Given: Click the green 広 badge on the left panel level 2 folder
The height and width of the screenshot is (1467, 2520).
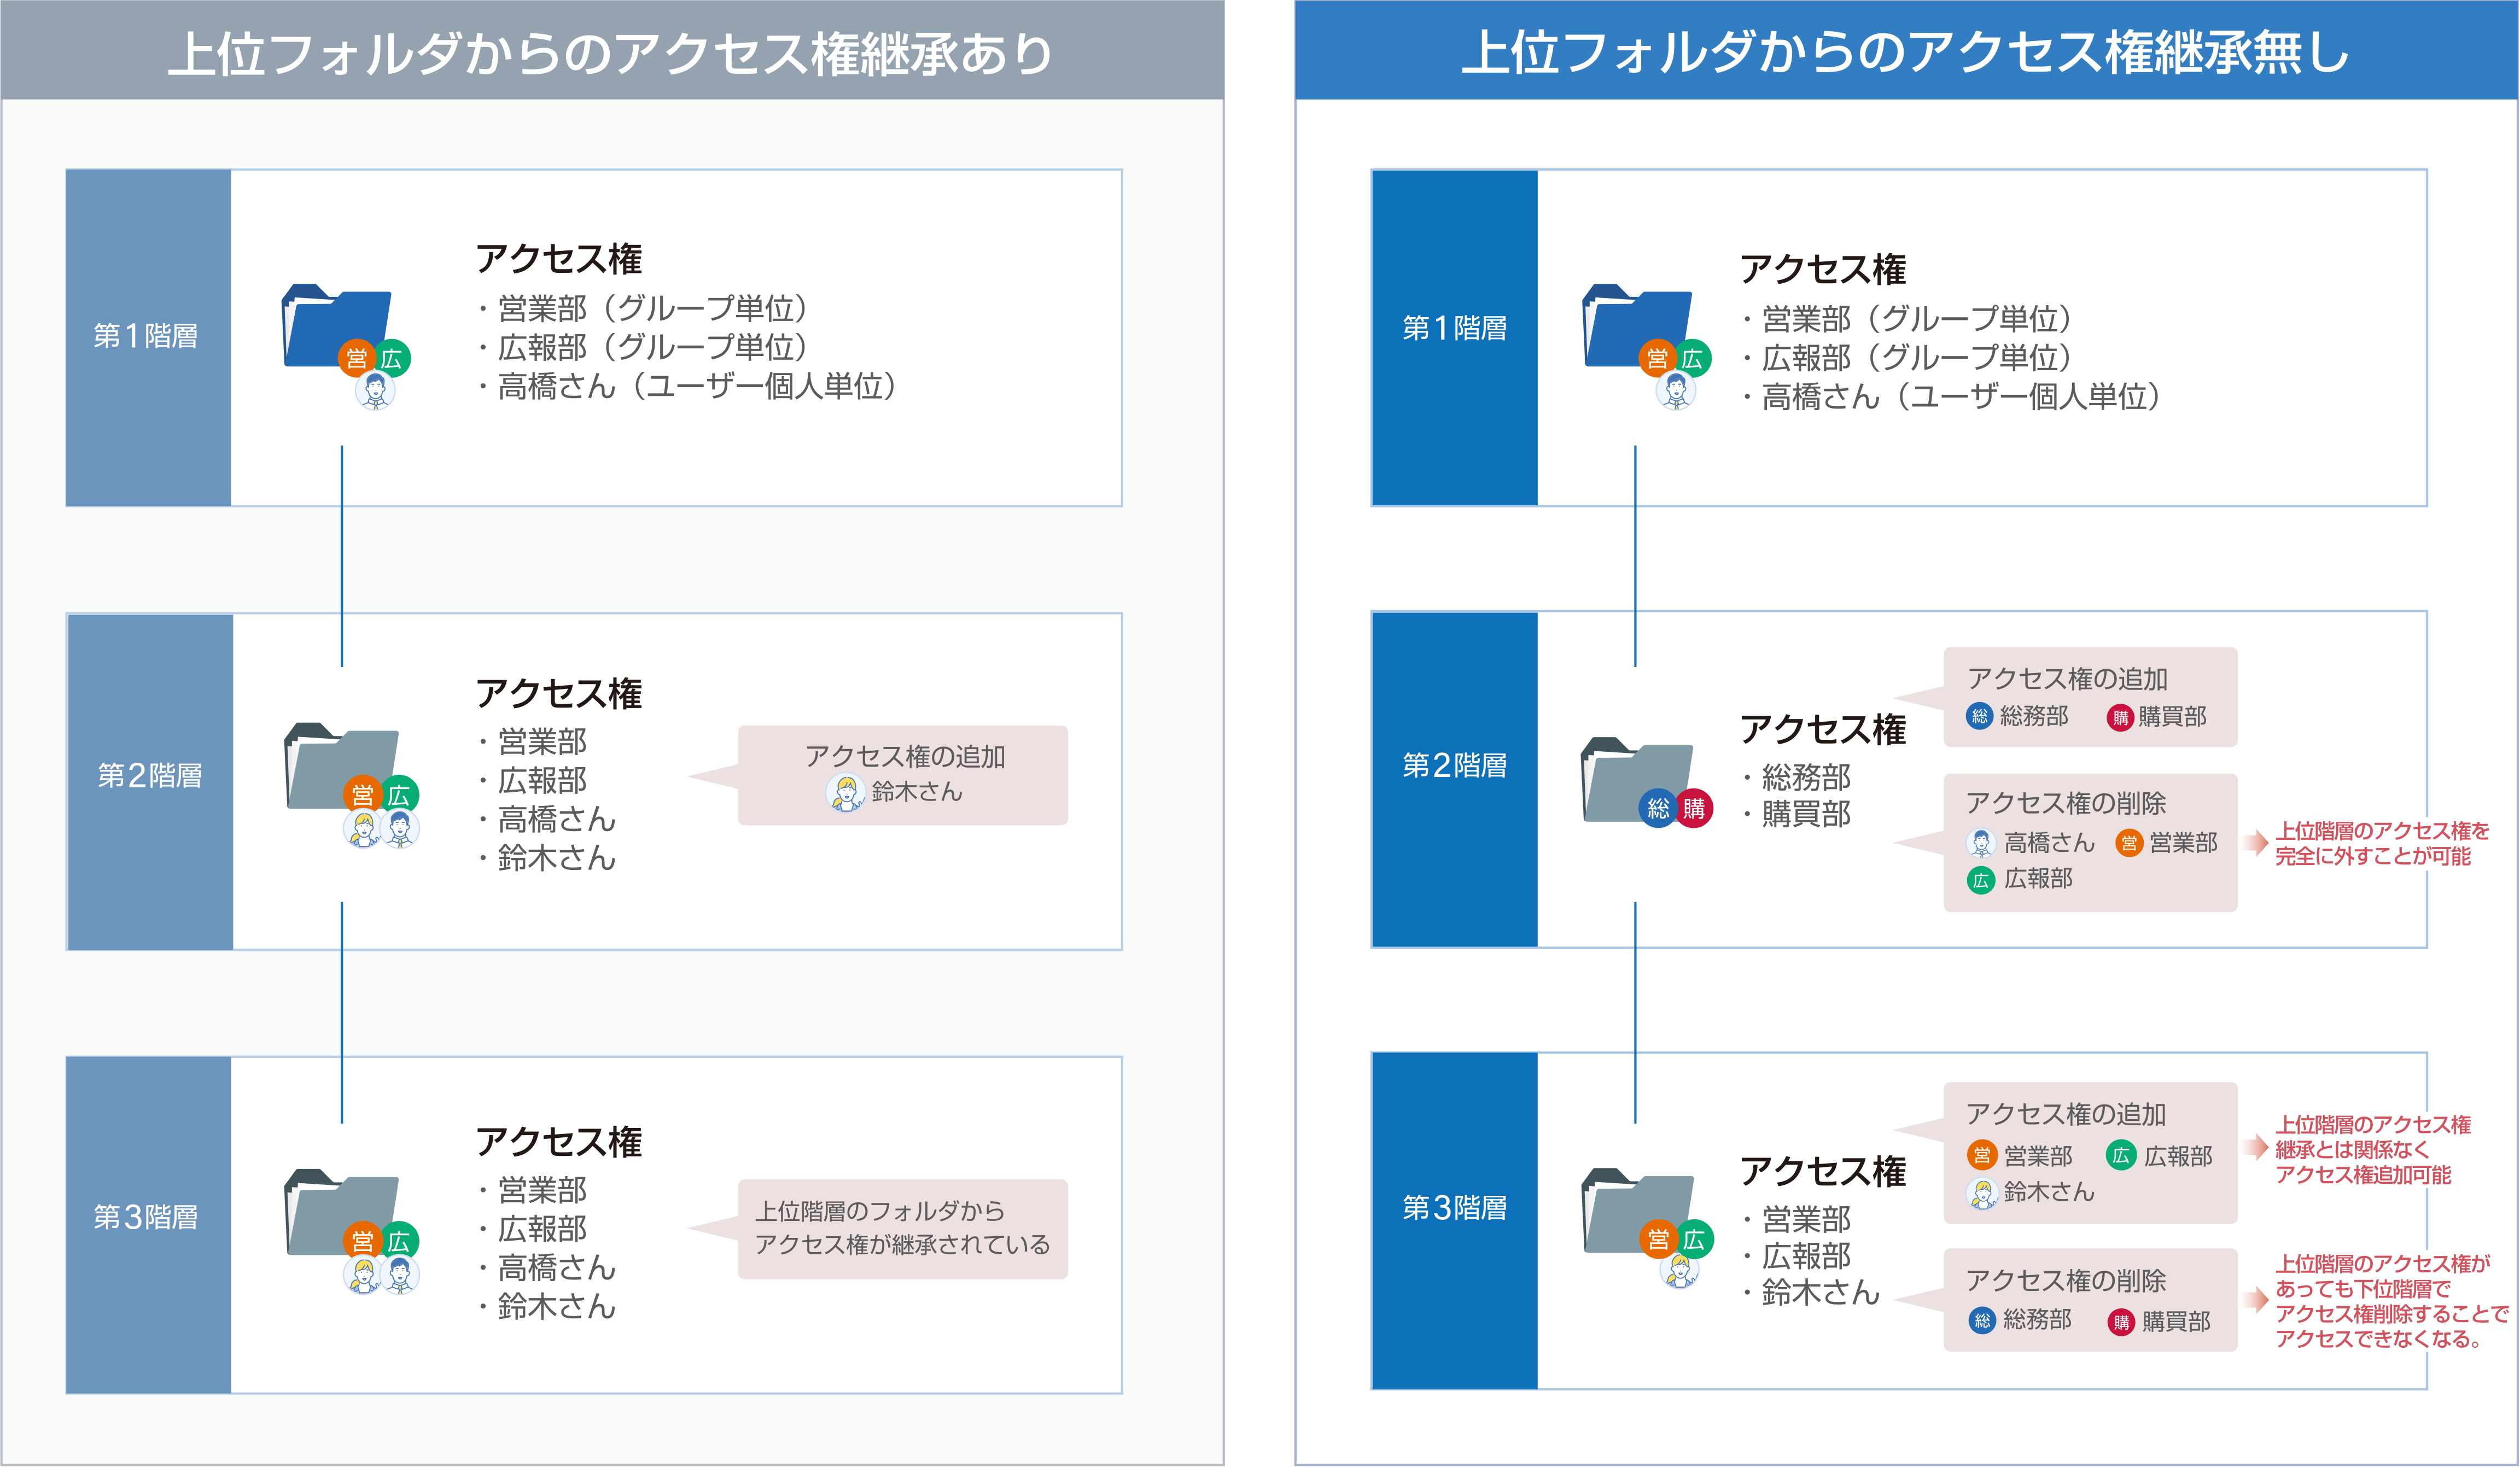Looking at the screenshot, I should [399, 795].
